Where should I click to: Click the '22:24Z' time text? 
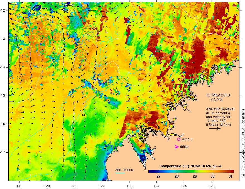216,99
